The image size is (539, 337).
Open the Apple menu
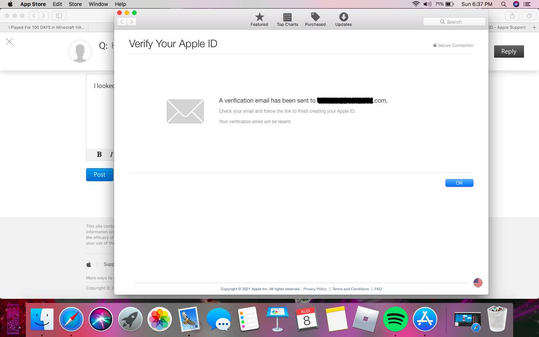[10, 4]
